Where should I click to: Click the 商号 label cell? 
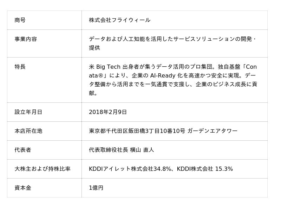click(20, 20)
